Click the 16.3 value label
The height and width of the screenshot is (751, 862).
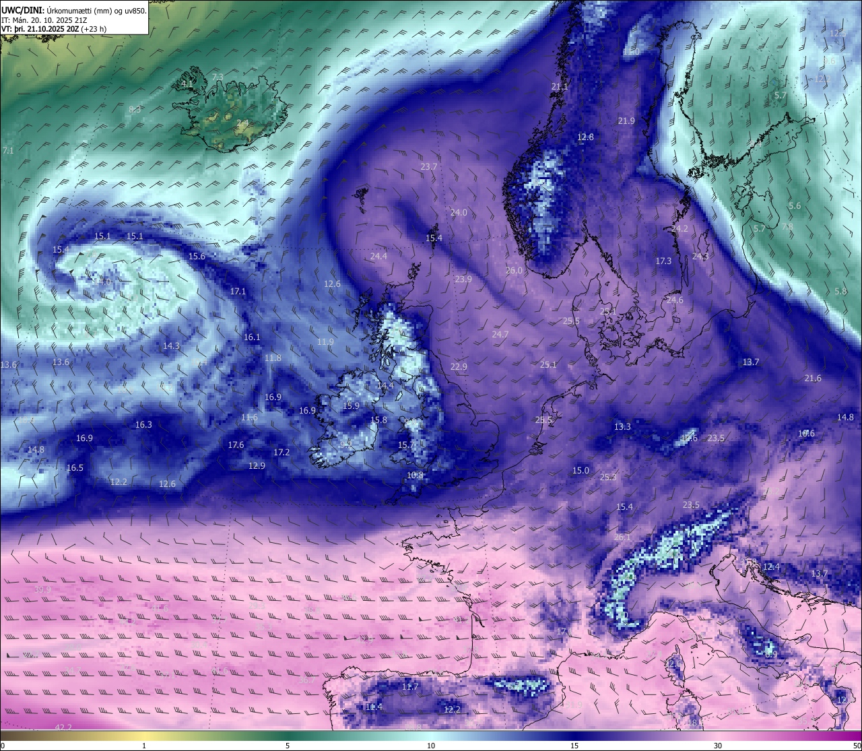click(143, 425)
